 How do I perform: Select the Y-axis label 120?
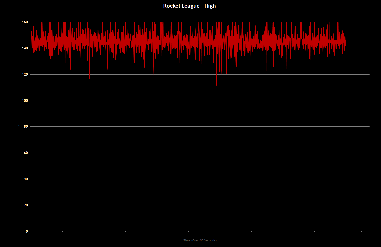(x=25, y=75)
